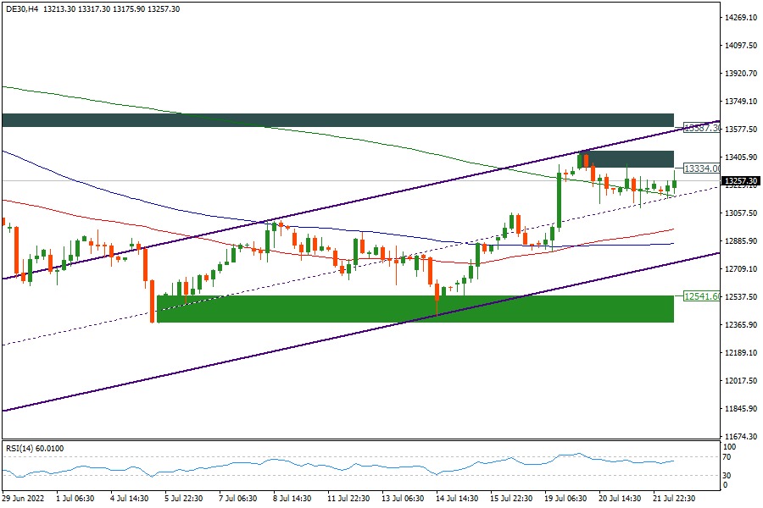Click the 11674.30 price axis value
The width and height of the screenshot is (763, 508).
[x=740, y=437]
